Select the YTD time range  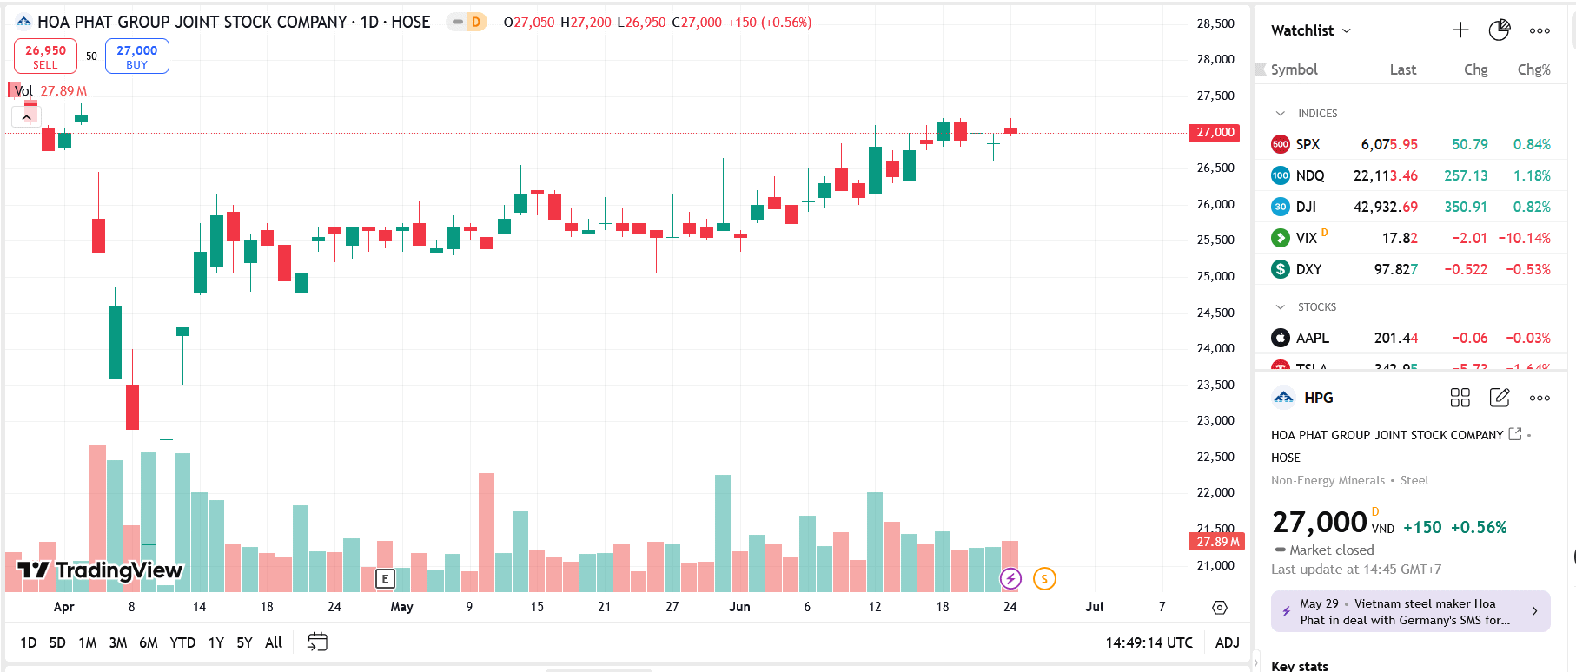pyautogui.click(x=182, y=642)
